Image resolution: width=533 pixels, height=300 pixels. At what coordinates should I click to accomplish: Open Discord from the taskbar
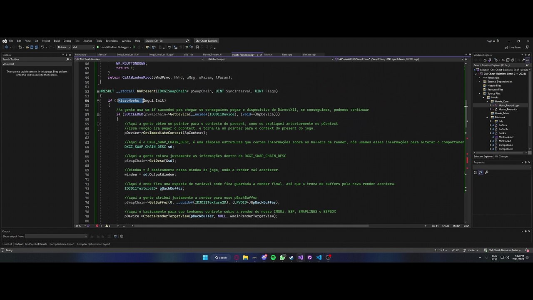pos(264,257)
